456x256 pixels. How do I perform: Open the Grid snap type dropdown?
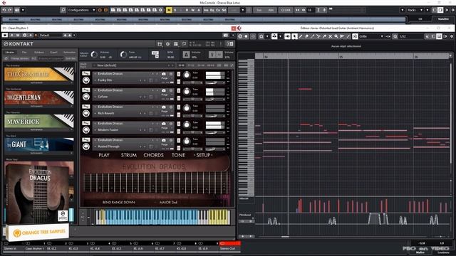coord(371,36)
